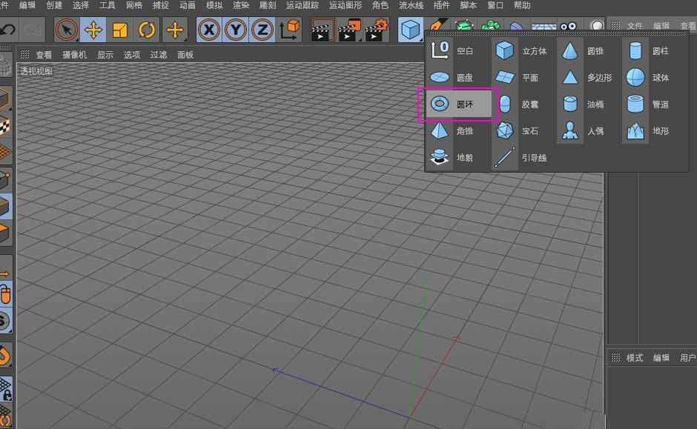The image size is (697, 429).
Task: Select the Move tool
Action: pyautogui.click(x=92, y=30)
